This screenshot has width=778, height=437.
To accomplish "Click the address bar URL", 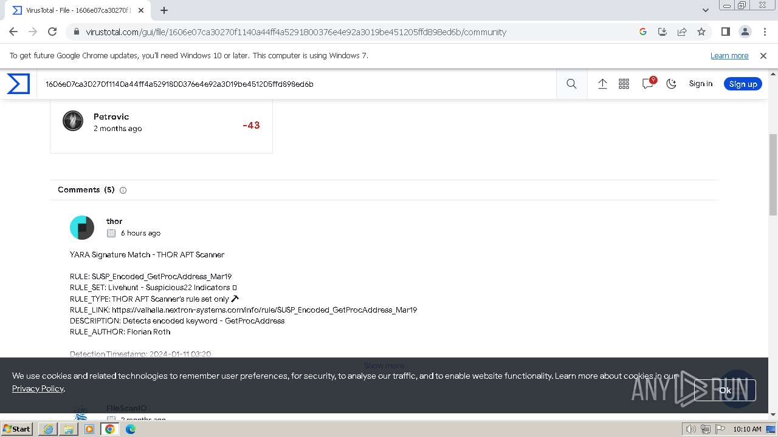I will coord(296,32).
